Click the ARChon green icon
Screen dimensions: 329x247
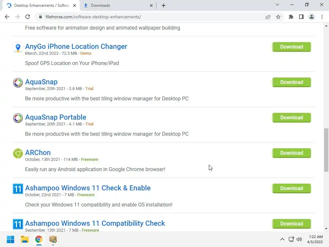pos(18,153)
